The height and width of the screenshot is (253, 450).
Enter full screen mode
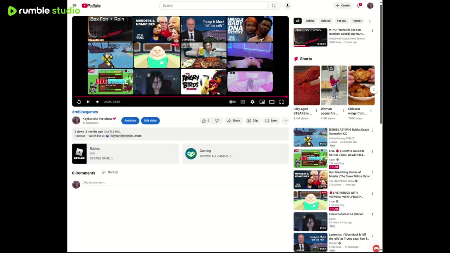pos(282,102)
